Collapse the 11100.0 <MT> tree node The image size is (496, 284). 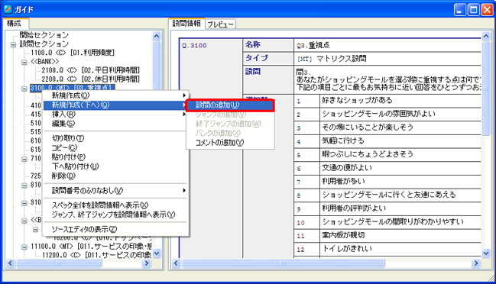click(24, 247)
